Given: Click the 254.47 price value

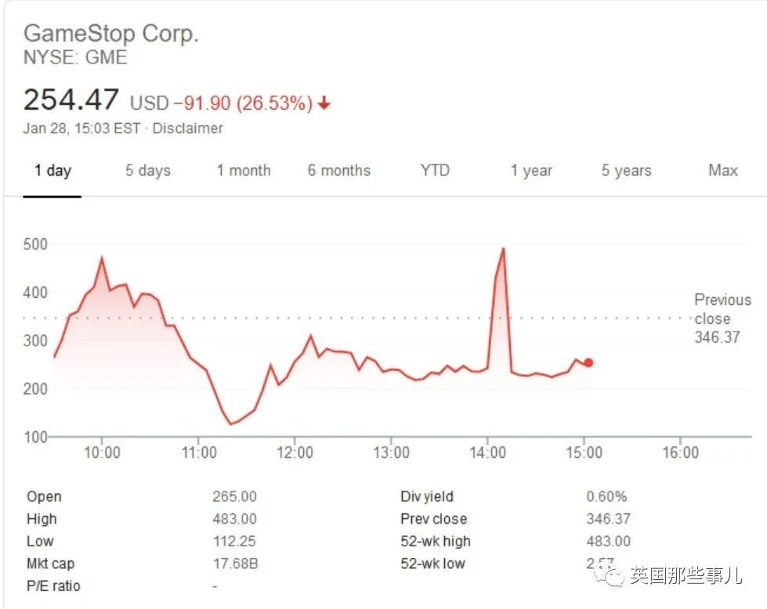Looking at the screenshot, I should [71, 100].
